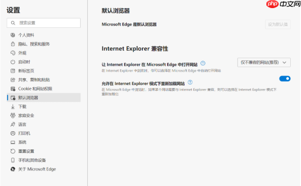Click the language icon beside 语言
Viewport: 301px width, 186px height.
click(13, 124)
